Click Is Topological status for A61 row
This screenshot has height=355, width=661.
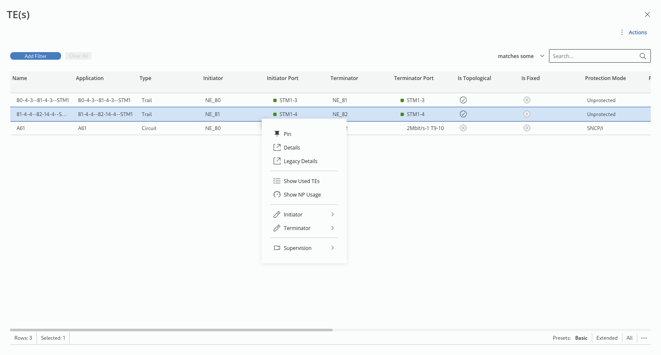(463, 128)
